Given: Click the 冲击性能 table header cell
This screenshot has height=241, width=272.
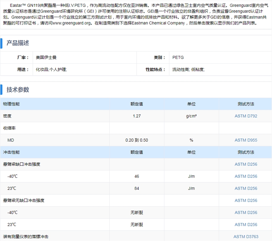Looking at the screenshot, I should [11, 152].
